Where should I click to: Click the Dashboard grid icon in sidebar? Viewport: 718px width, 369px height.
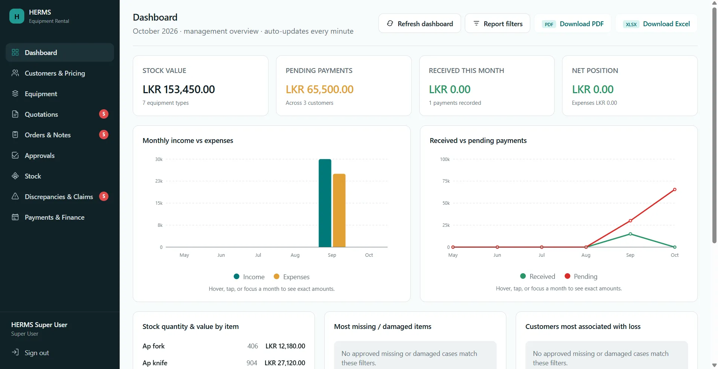(15, 52)
